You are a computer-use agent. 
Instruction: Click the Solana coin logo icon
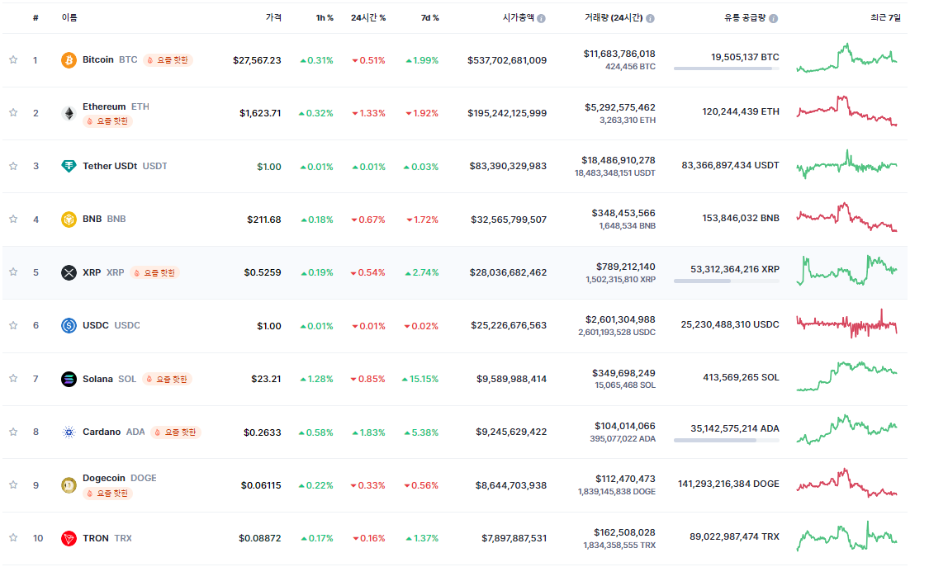click(x=69, y=379)
